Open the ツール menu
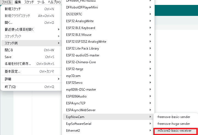Image resolution: width=198 pixels, height=135 pixels. pos(41,2)
